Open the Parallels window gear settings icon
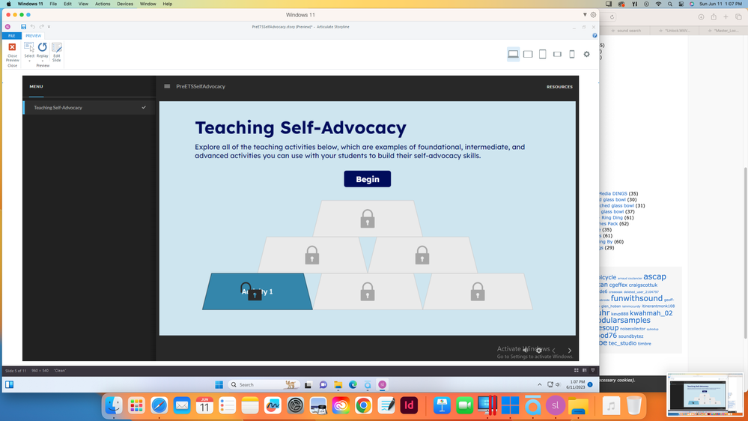Screen dimensions: 748x421 click(x=593, y=15)
